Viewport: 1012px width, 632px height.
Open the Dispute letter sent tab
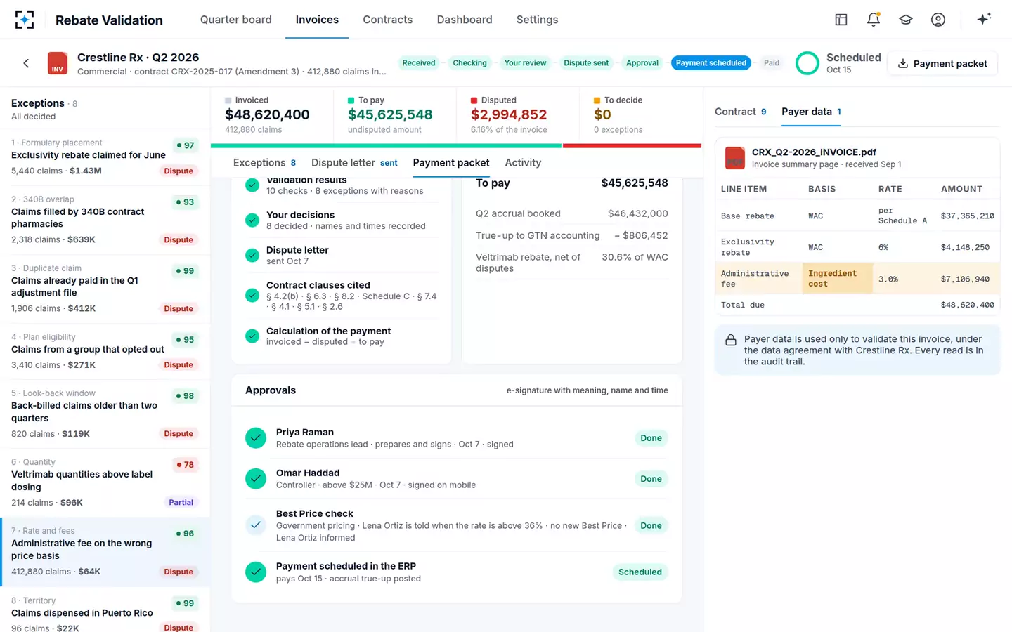click(x=354, y=163)
